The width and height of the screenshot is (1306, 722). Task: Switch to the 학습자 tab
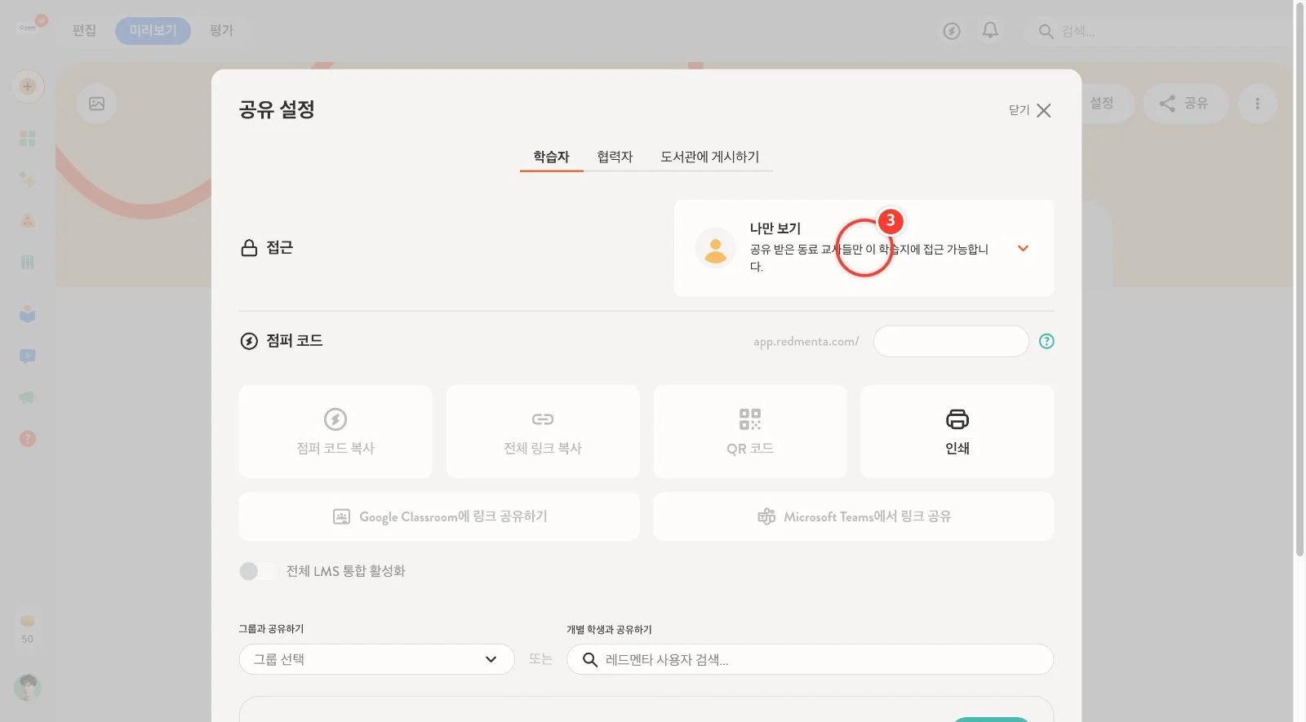click(551, 157)
